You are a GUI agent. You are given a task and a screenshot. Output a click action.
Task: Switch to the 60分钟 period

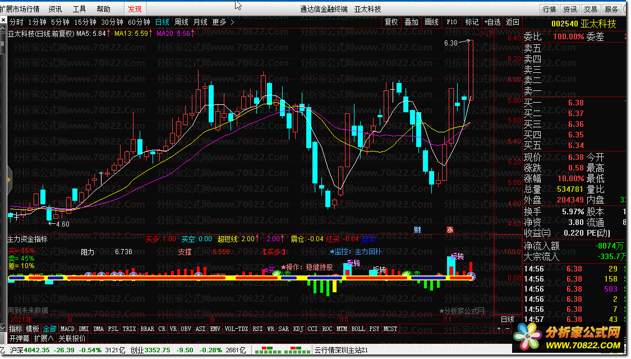tap(139, 22)
